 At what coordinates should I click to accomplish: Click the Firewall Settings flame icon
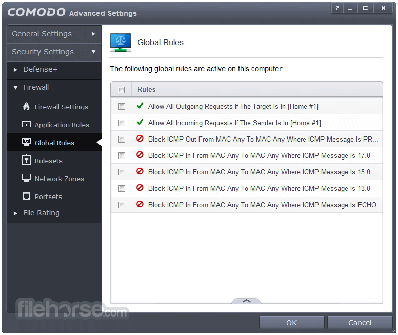(26, 106)
